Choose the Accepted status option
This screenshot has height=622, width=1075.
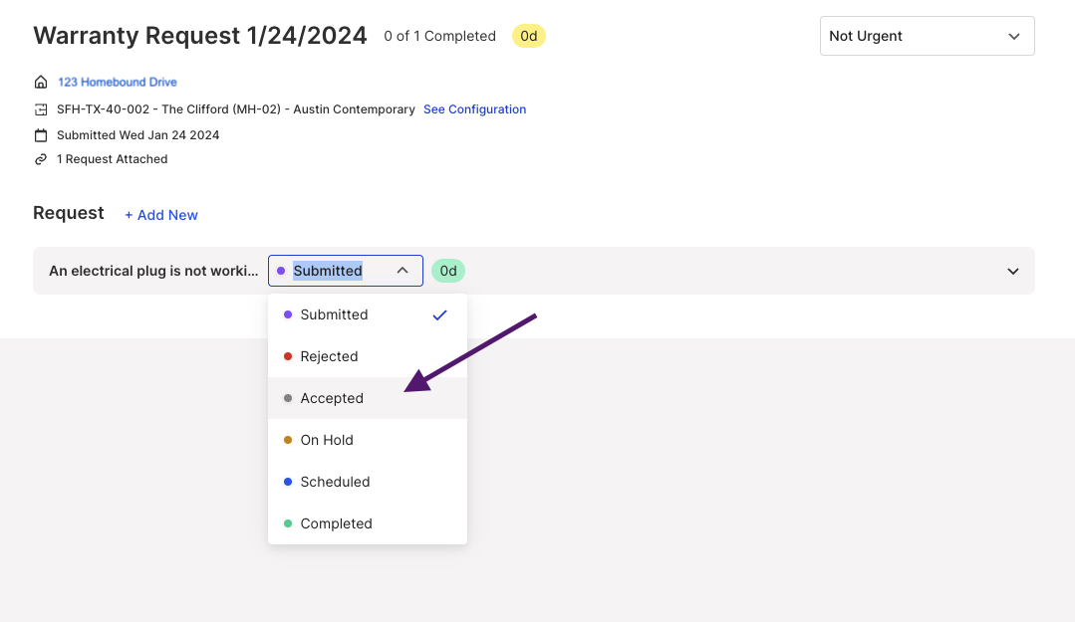point(368,398)
